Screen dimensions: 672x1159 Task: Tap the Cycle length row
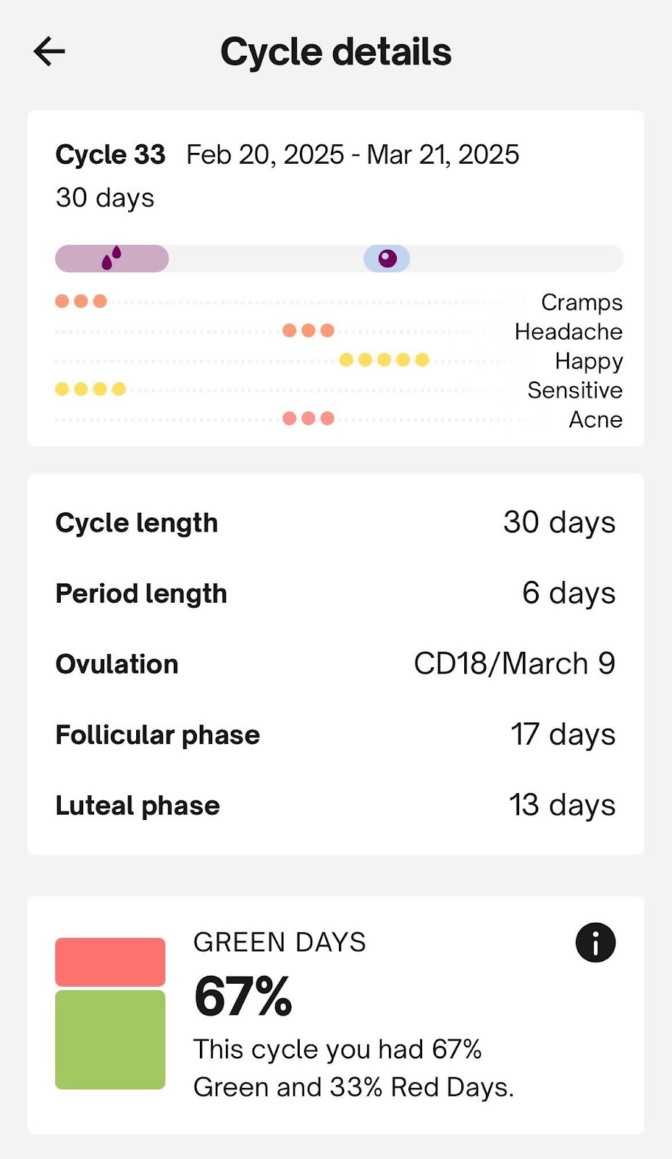point(335,522)
